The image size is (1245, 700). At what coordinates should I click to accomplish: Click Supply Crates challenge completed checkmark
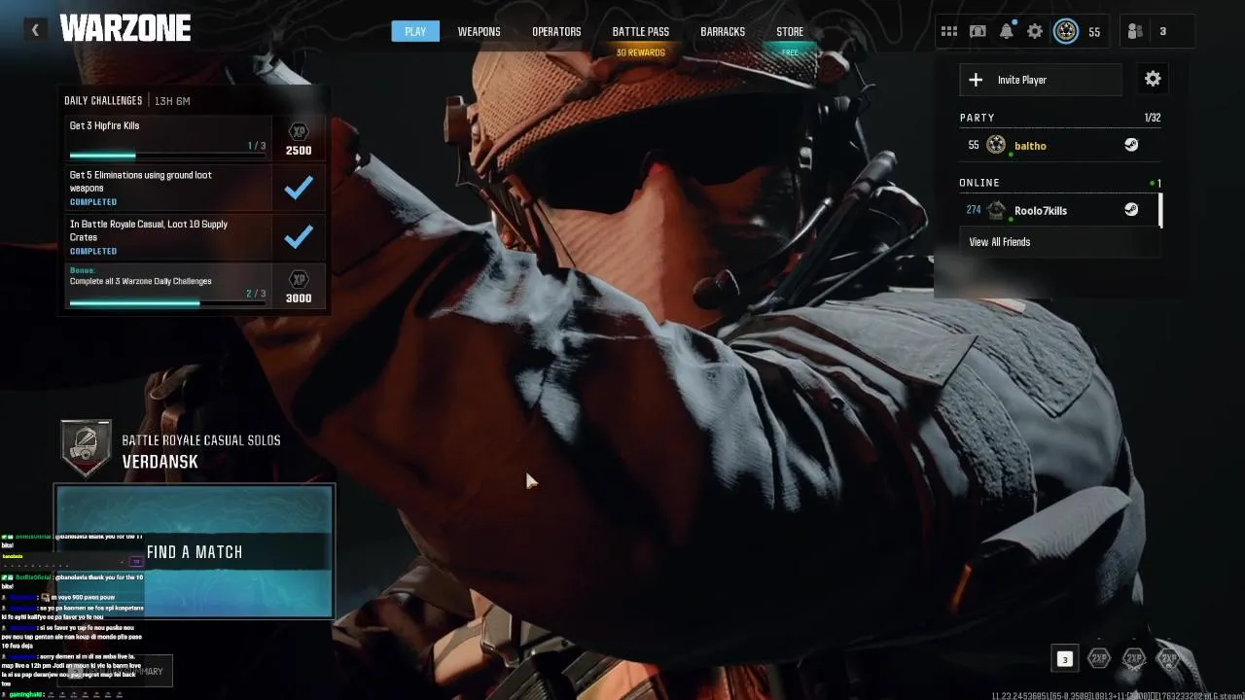point(299,236)
